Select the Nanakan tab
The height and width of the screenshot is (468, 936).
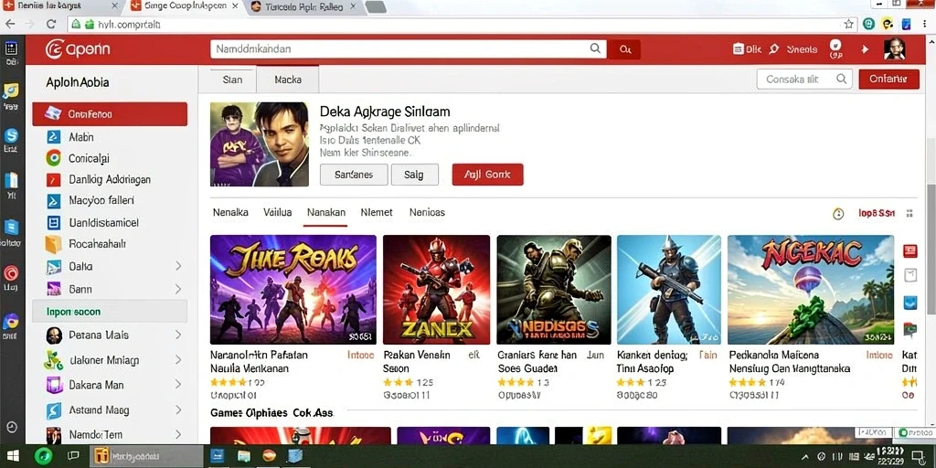[326, 212]
